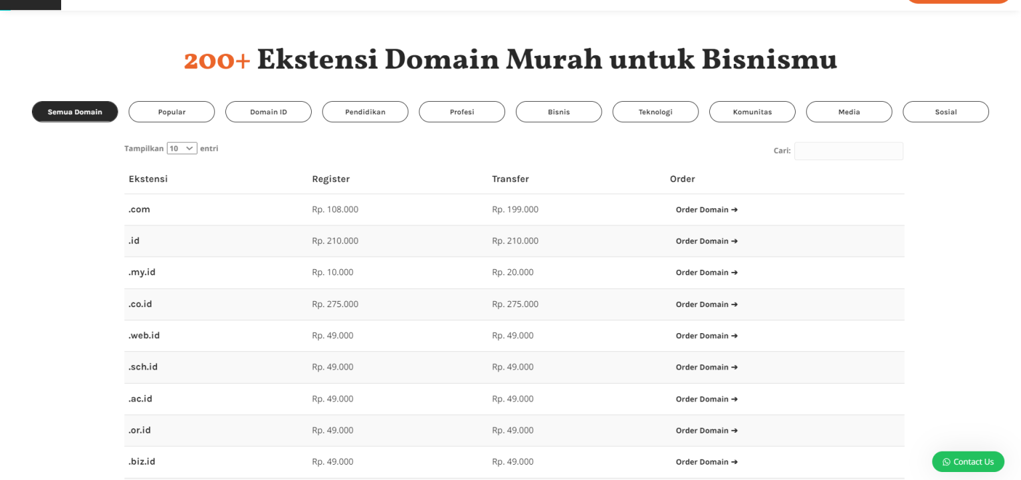Select the Popular filter tab
This screenshot has height=480, width=1021.
tap(171, 112)
